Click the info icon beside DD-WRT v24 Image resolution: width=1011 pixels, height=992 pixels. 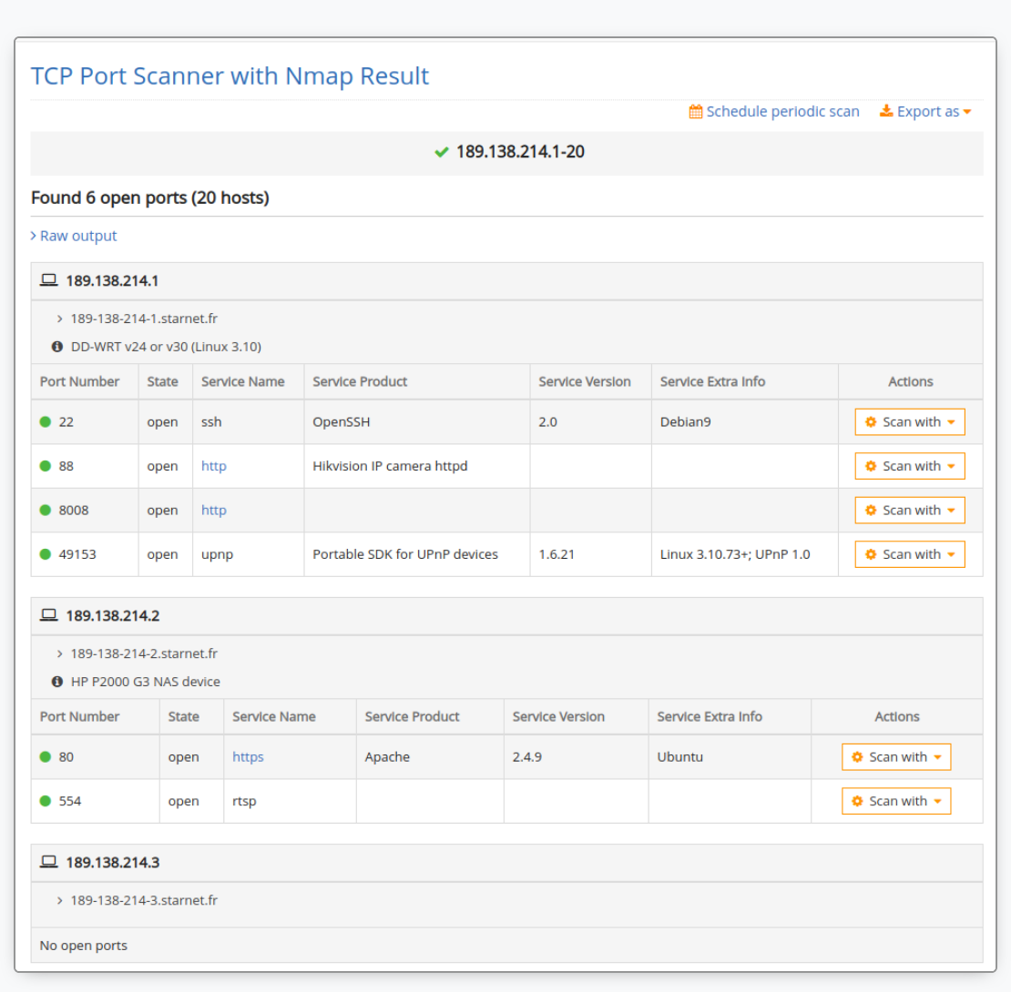tap(57, 347)
